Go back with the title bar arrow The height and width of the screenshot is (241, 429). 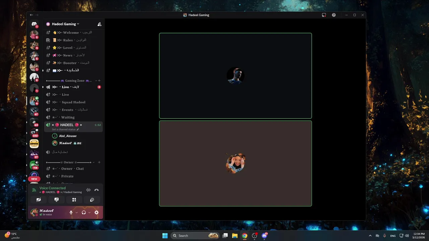click(32, 15)
